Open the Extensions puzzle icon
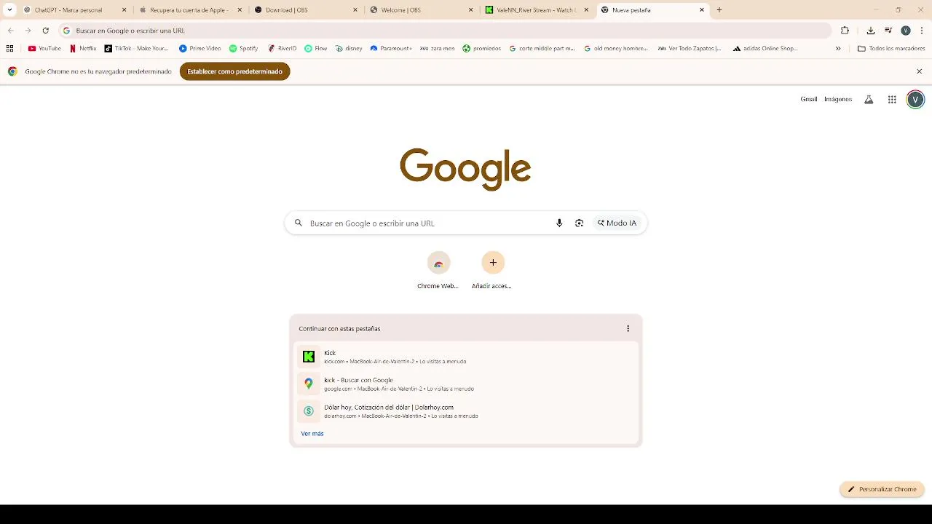 click(845, 31)
